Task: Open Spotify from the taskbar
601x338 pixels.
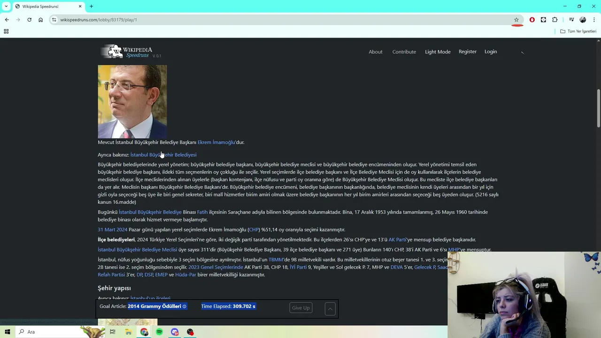Action: click(x=159, y=332)
